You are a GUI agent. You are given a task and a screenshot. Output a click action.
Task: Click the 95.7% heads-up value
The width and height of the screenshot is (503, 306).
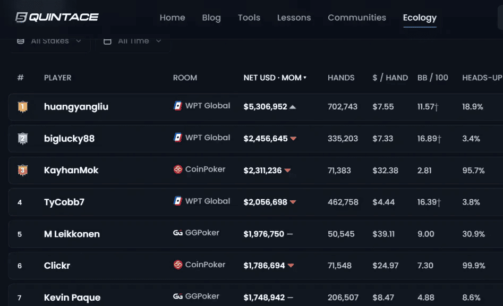473,171
